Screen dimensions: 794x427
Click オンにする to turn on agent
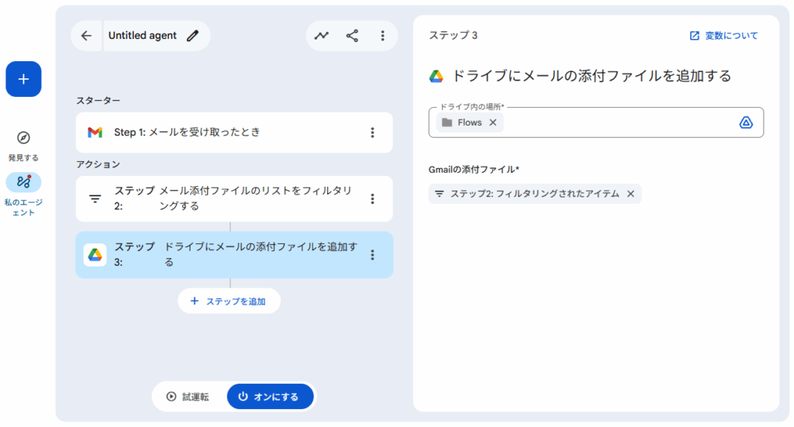[270, 397]
